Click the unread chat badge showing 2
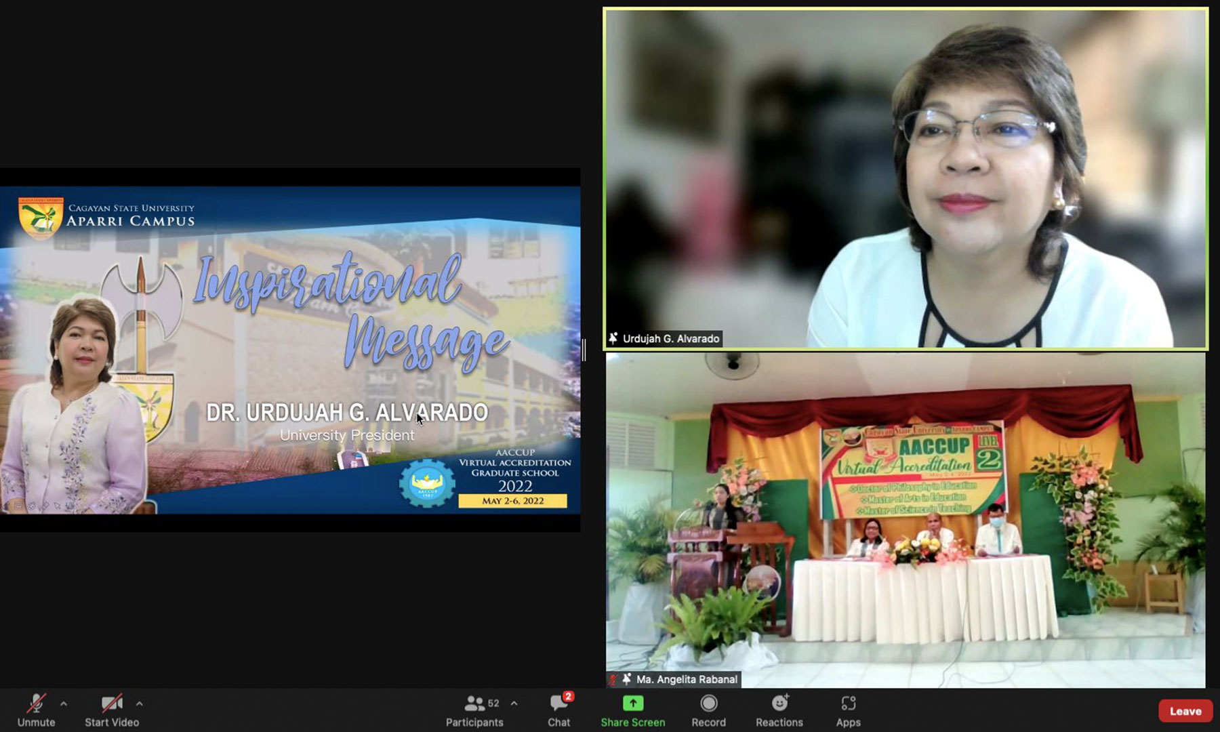This screenshot has width=1220, height=732. pos(569,696)
